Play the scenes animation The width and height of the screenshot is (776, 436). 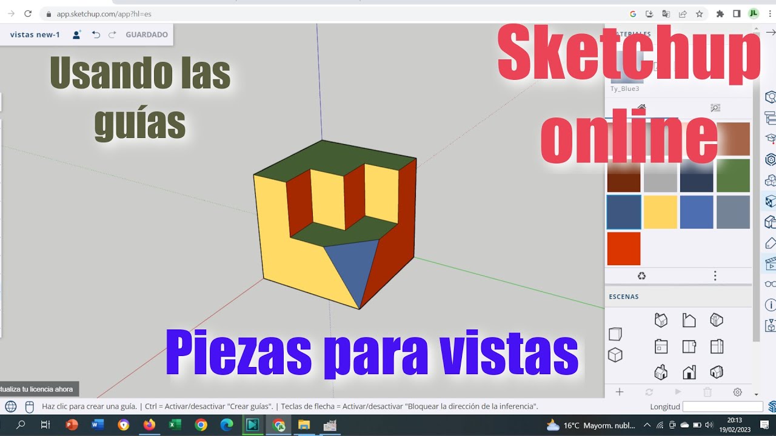pyautogui.click(x=678, y=392)
